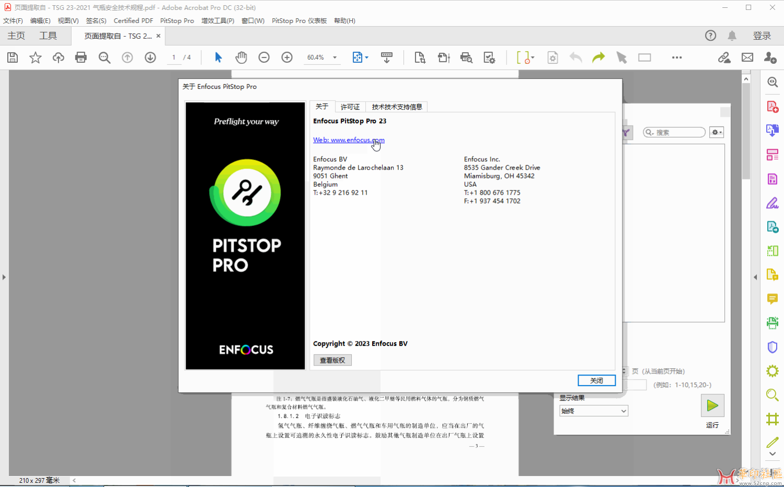Click the scrolling mode icon
The height and width of the screenshot is (487, 784).
coord(387,58)
